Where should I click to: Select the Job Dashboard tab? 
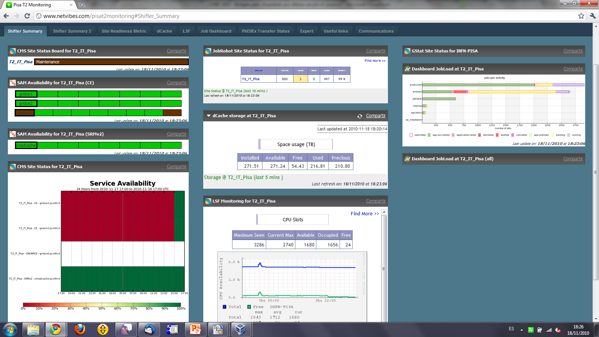[x=216, y=31]
